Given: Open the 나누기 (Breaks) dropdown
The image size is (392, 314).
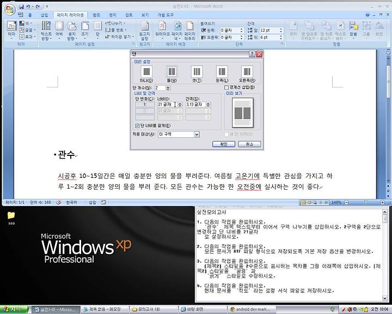Looking at the screenshot, I should coord(115,23).
